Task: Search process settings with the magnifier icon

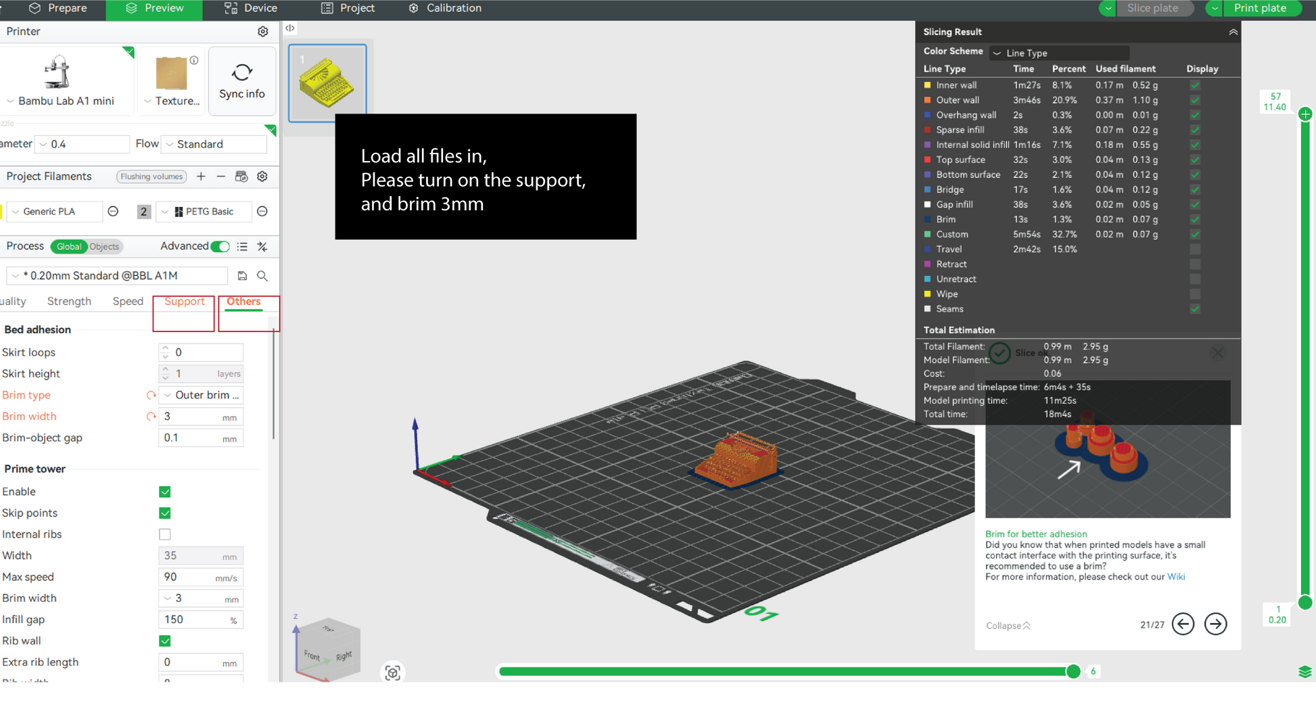Action: 262,276
